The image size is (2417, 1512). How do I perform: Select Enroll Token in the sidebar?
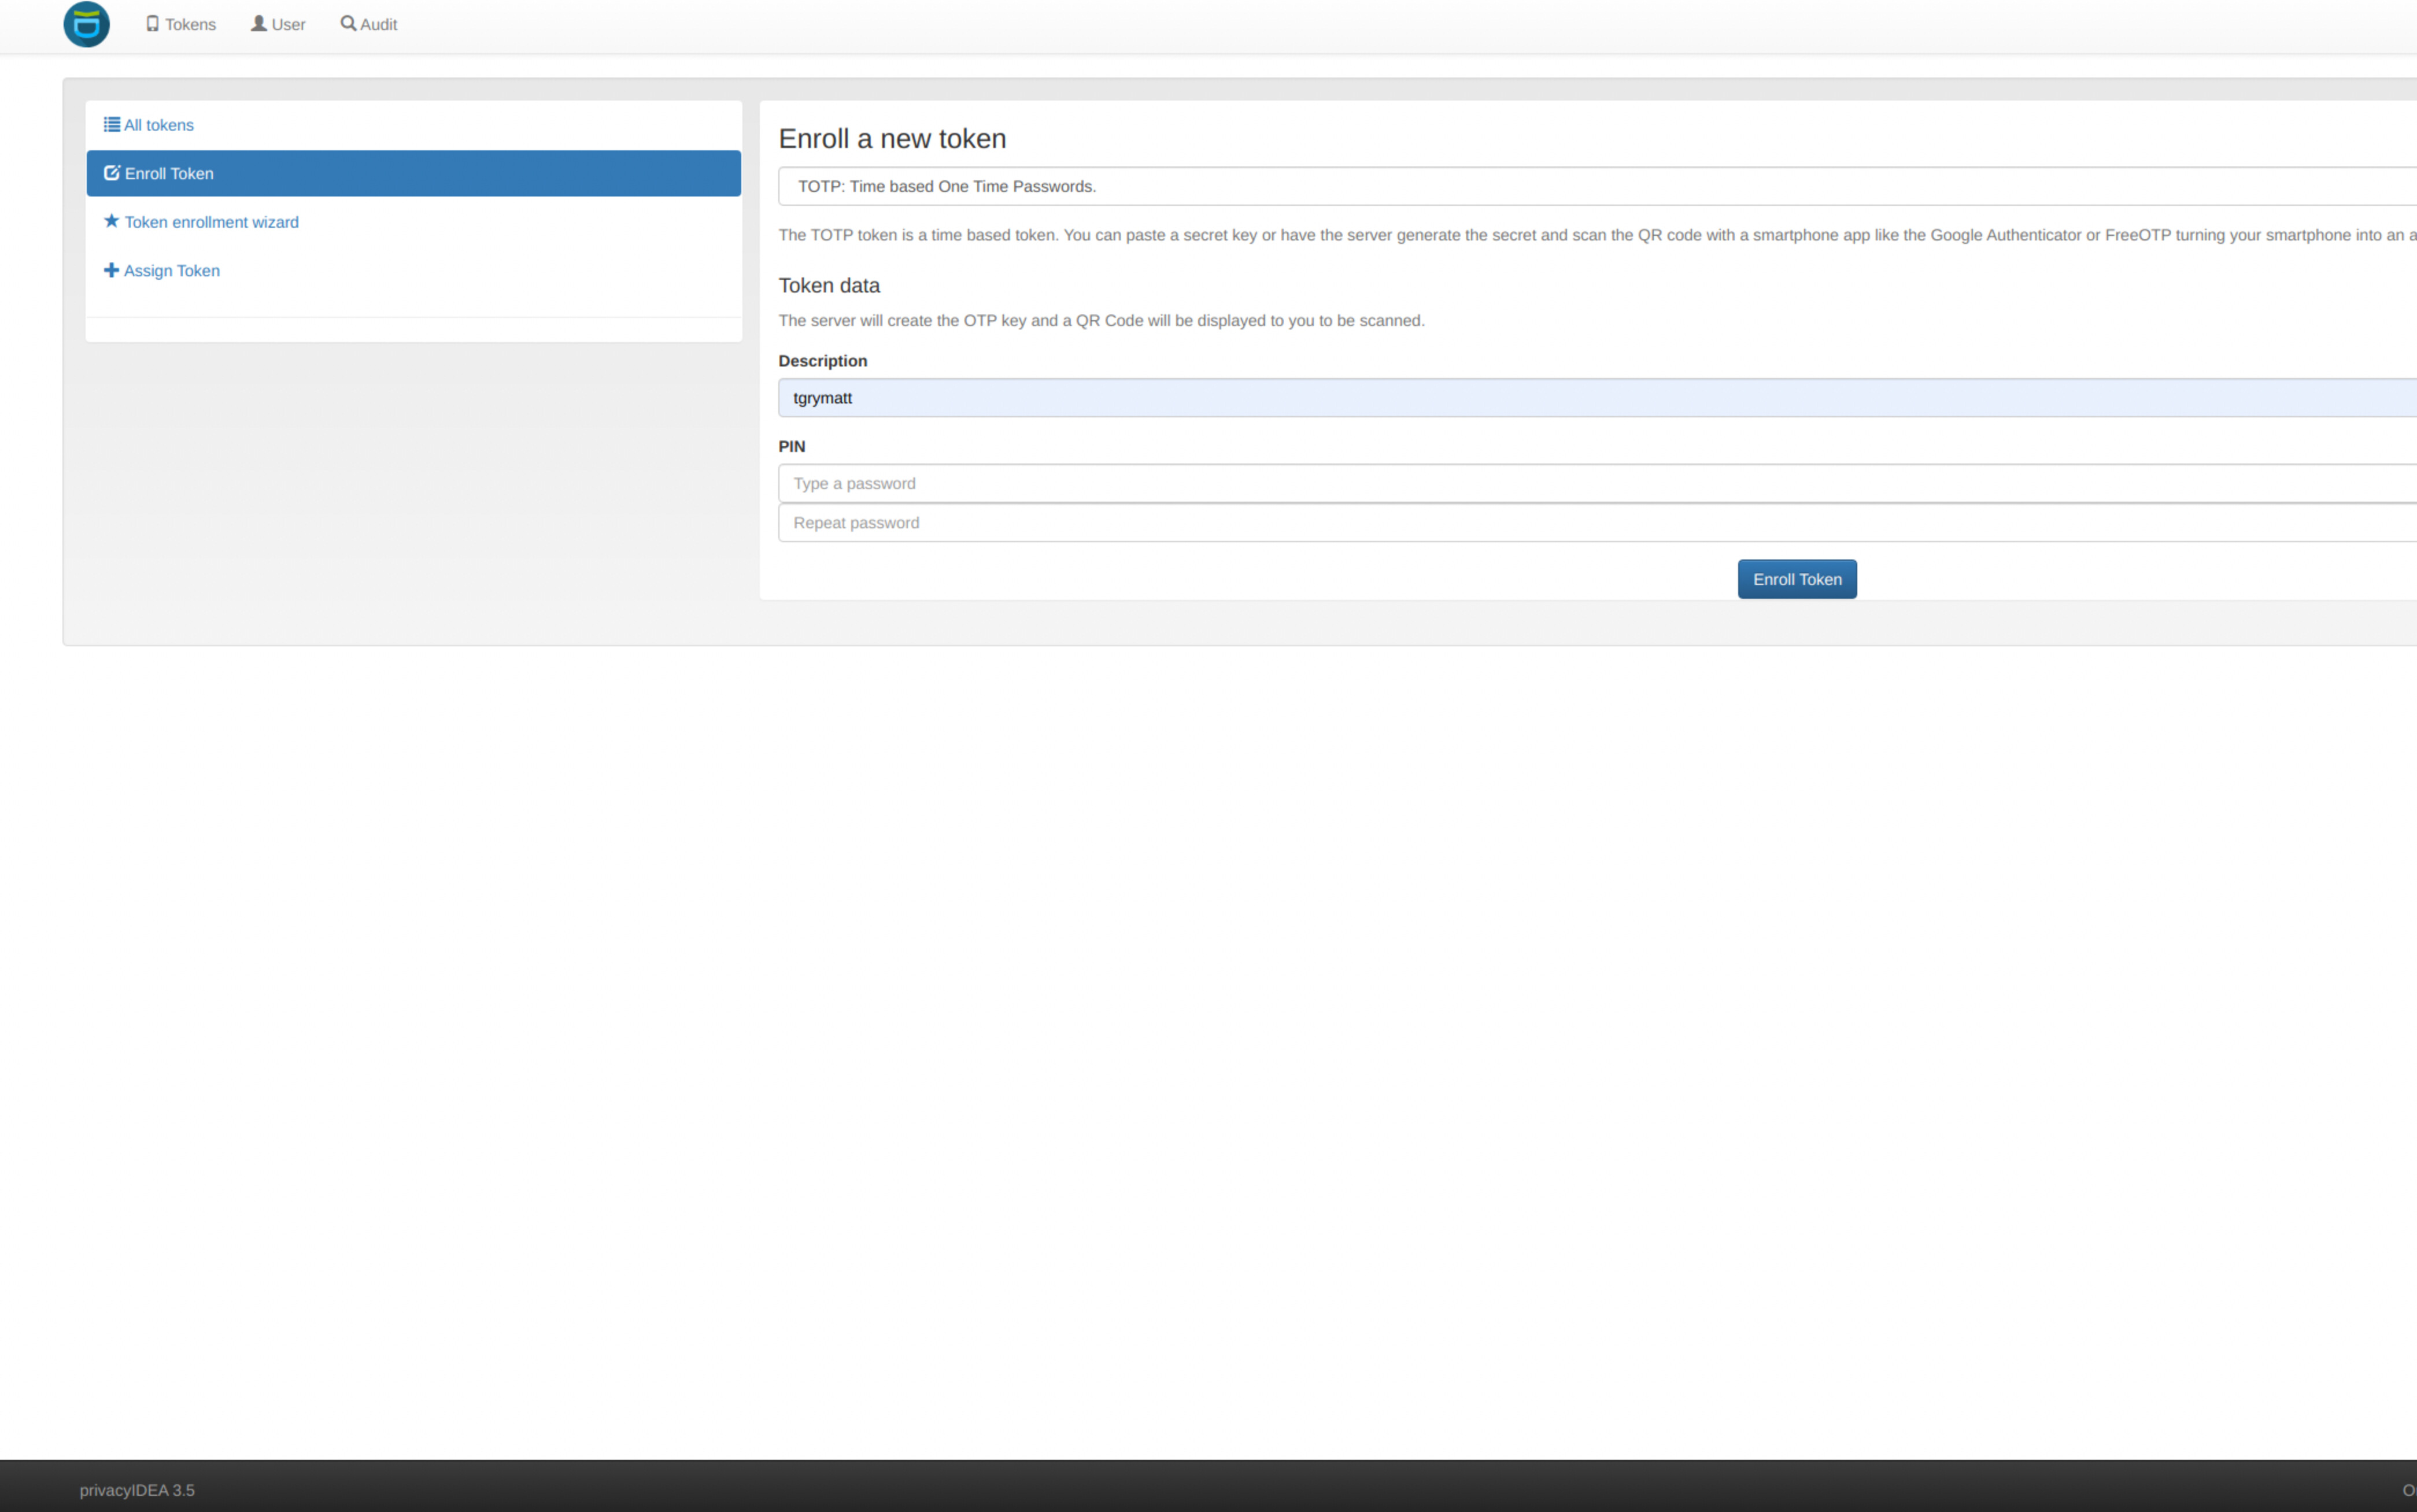tap(414, 173)
